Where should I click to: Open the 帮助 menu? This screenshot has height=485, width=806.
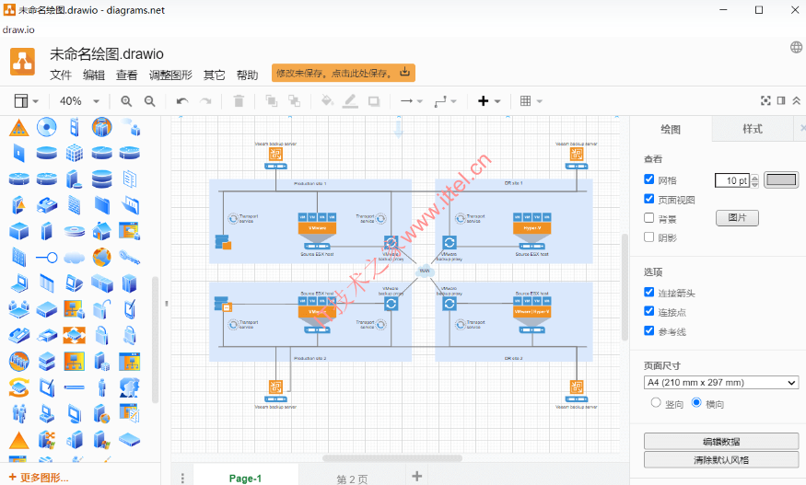pyautogui.click(x=247, y=75)
